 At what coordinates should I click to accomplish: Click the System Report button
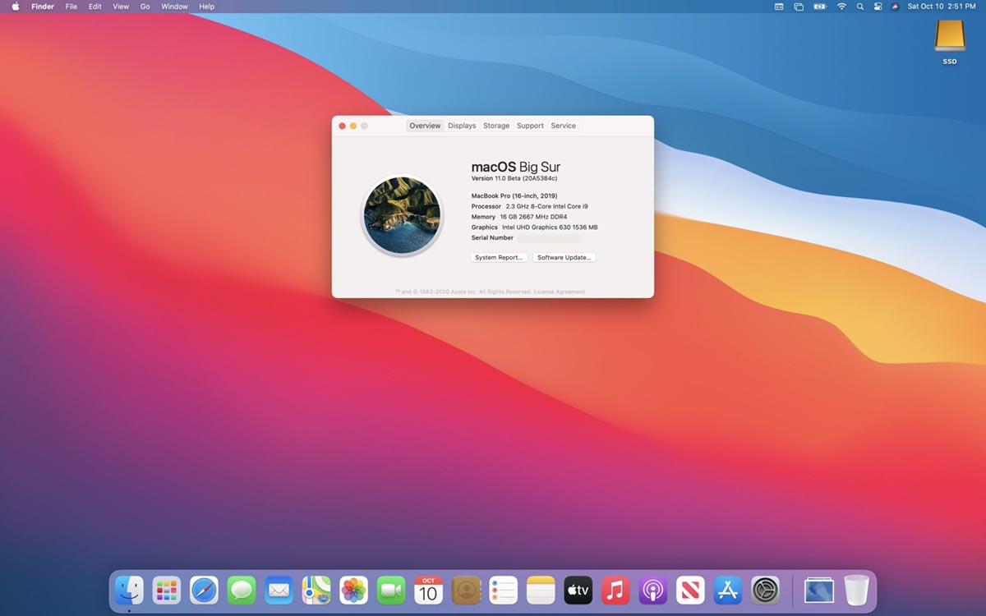coord(499,258)
